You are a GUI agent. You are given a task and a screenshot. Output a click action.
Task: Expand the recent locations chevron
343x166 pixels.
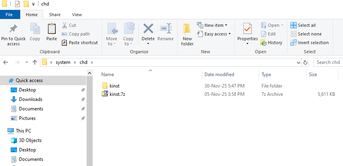(x=27, y=62)
